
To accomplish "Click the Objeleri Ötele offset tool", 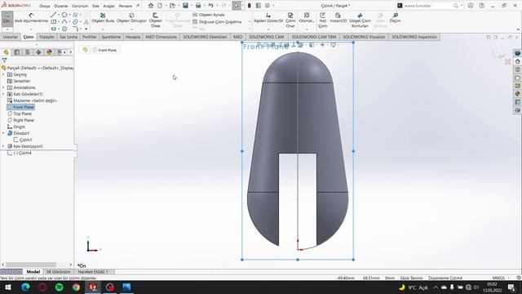I will [156, 20].
